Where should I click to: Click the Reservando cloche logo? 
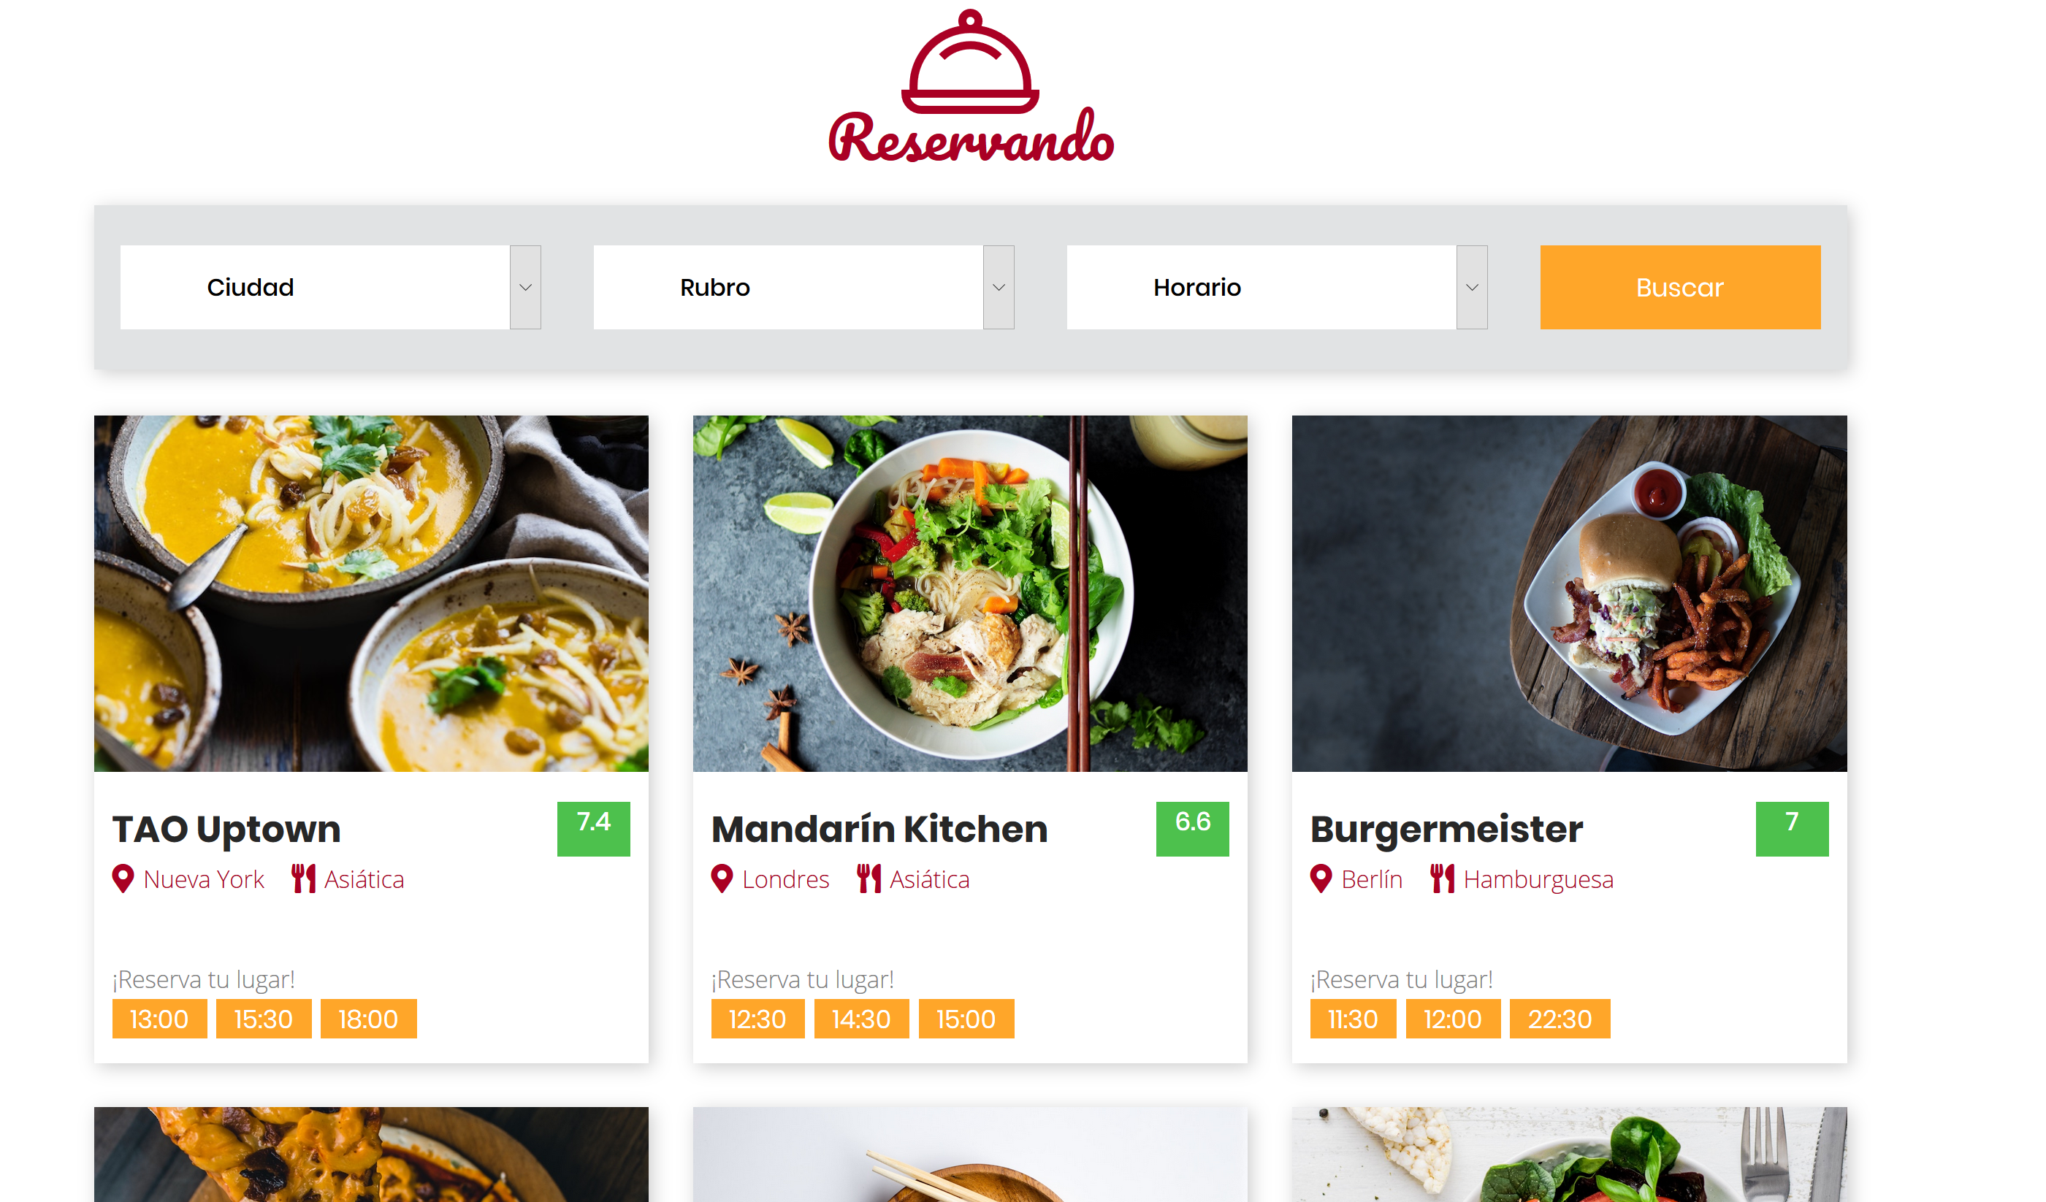tap(970, 85)
